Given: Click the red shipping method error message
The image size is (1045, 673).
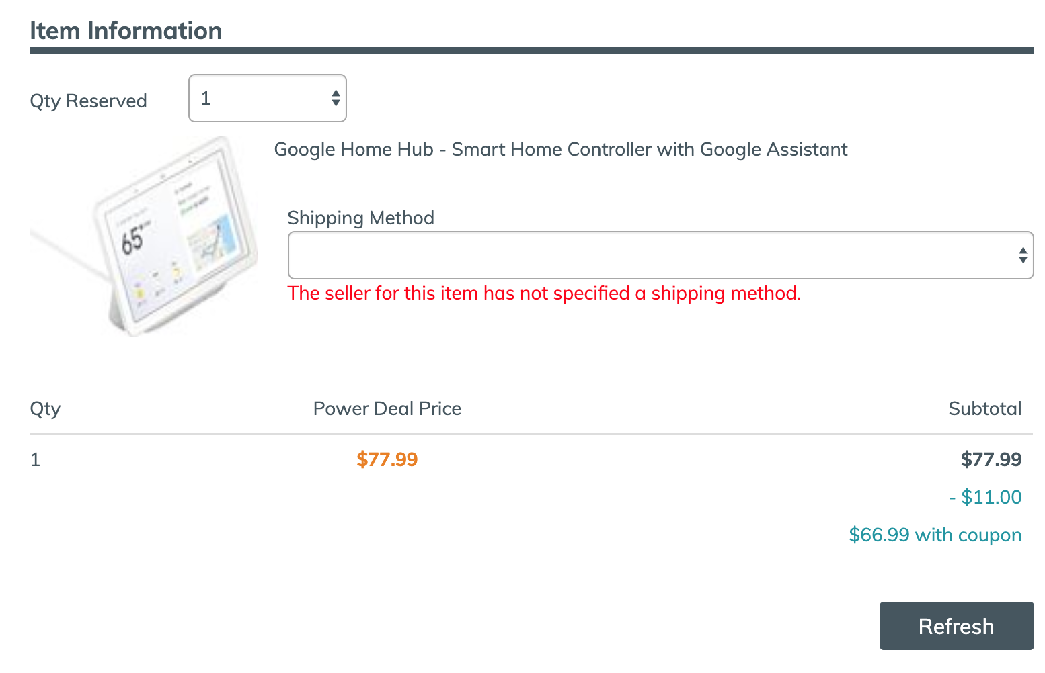Looking at the screenshot, I should pyautogui.click(x=544, y=293).
